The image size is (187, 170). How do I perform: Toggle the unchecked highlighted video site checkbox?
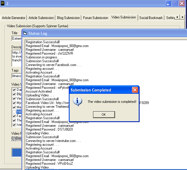[x=14, y=112]
